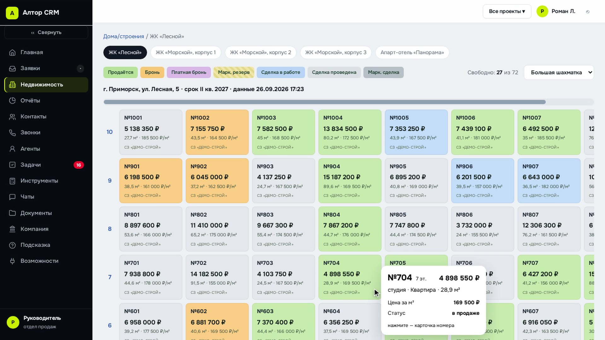This screenshot has height=340, width=605.
Task: Toggle the Продаётся status filter
Action: (120, 72)
